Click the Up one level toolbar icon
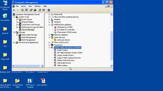Image resolution: width=163 pixels, height=91 pixels. pyautogui.click(x=22, y=10)
